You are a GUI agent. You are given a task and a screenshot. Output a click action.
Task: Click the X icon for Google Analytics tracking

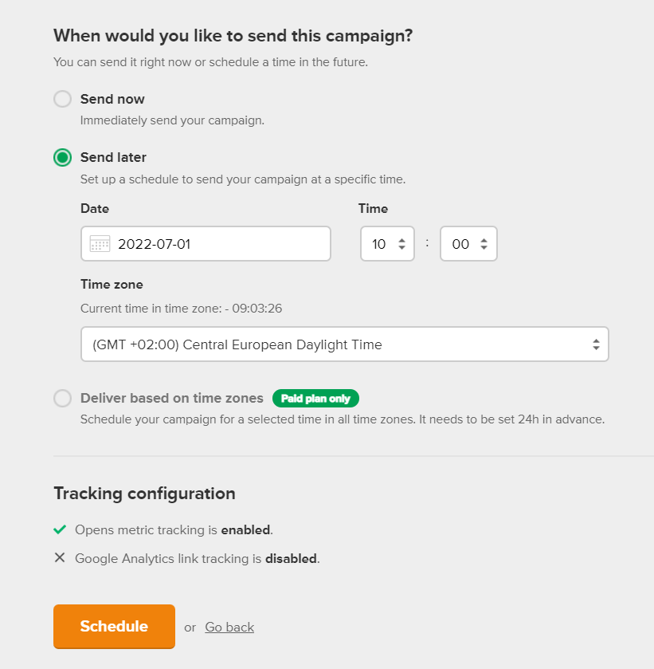[60, 557]
